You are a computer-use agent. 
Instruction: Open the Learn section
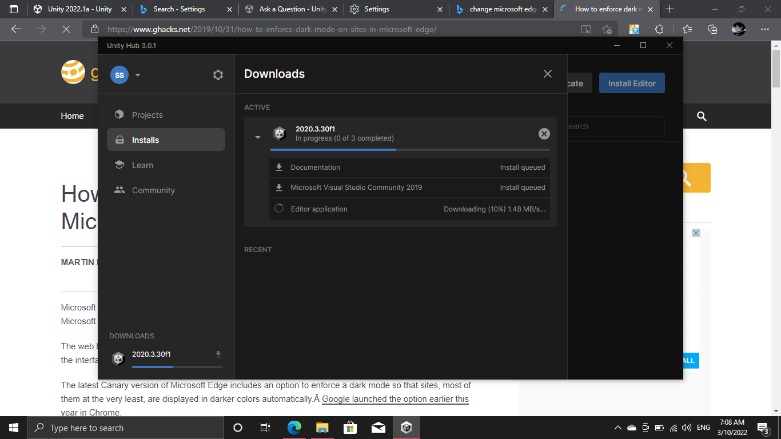pyautogui.click(x=166, y=165)
